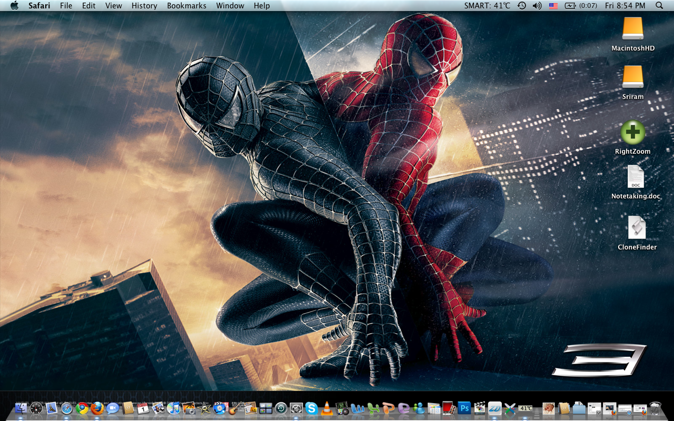Open the File menu
674x421 pixels.
tap(66, 6)
